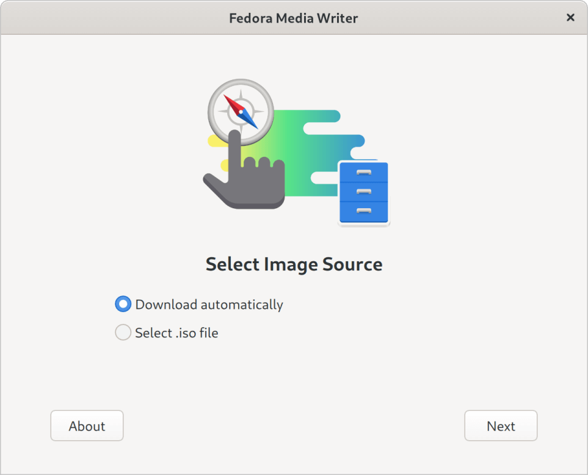Click the top drawer of the cabinet graphic
Viewport: 588px width, 475px height.
363,171
